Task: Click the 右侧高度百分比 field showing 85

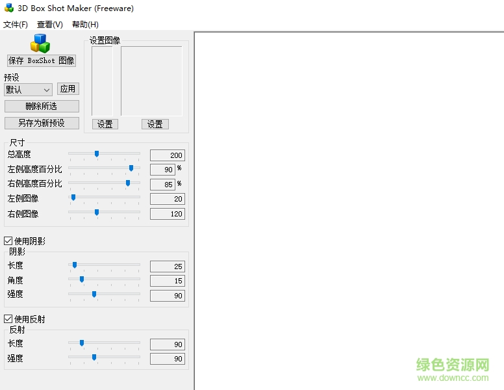Action: [x=162, y=185]
